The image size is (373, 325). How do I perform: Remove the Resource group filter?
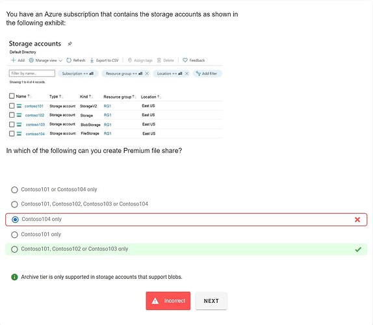pos(147,73)
